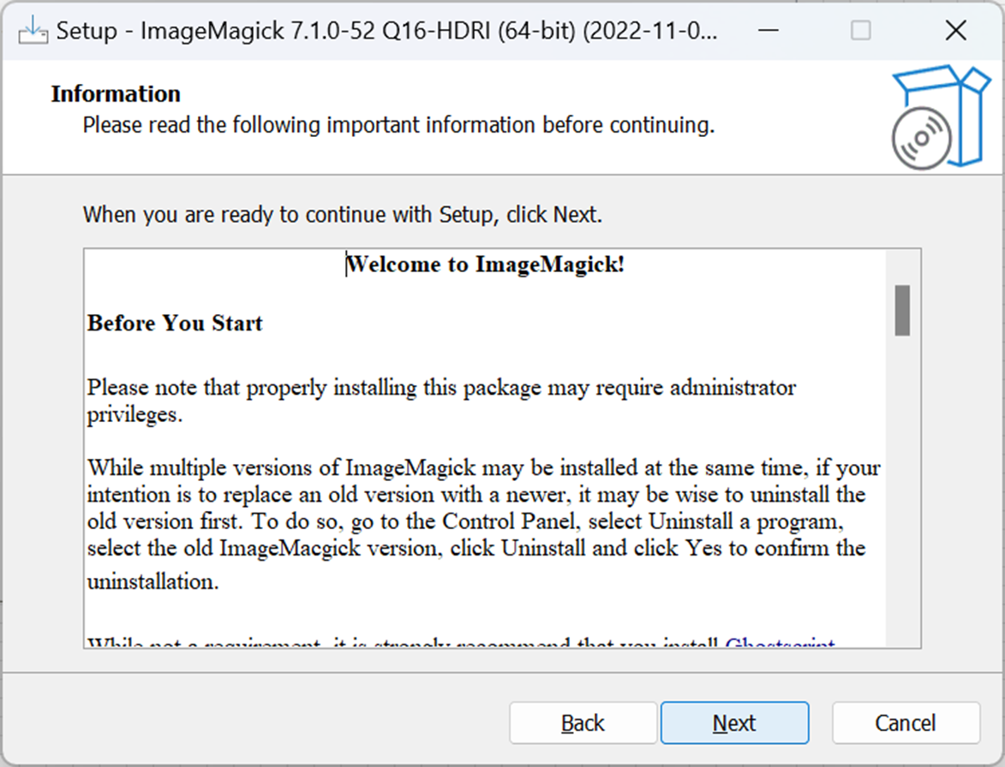
Task: Click the Setup - ImageMagick title bar text
Action: click(386, 32)
